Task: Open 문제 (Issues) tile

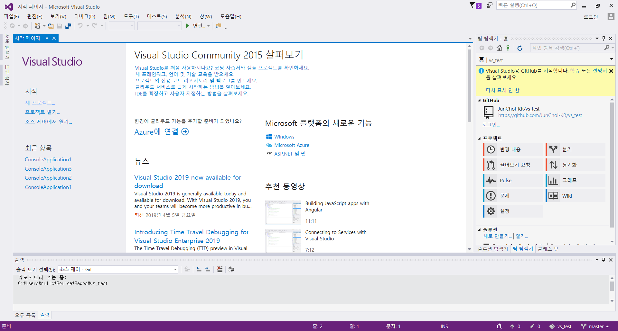Action: click(x=513, y=196)
